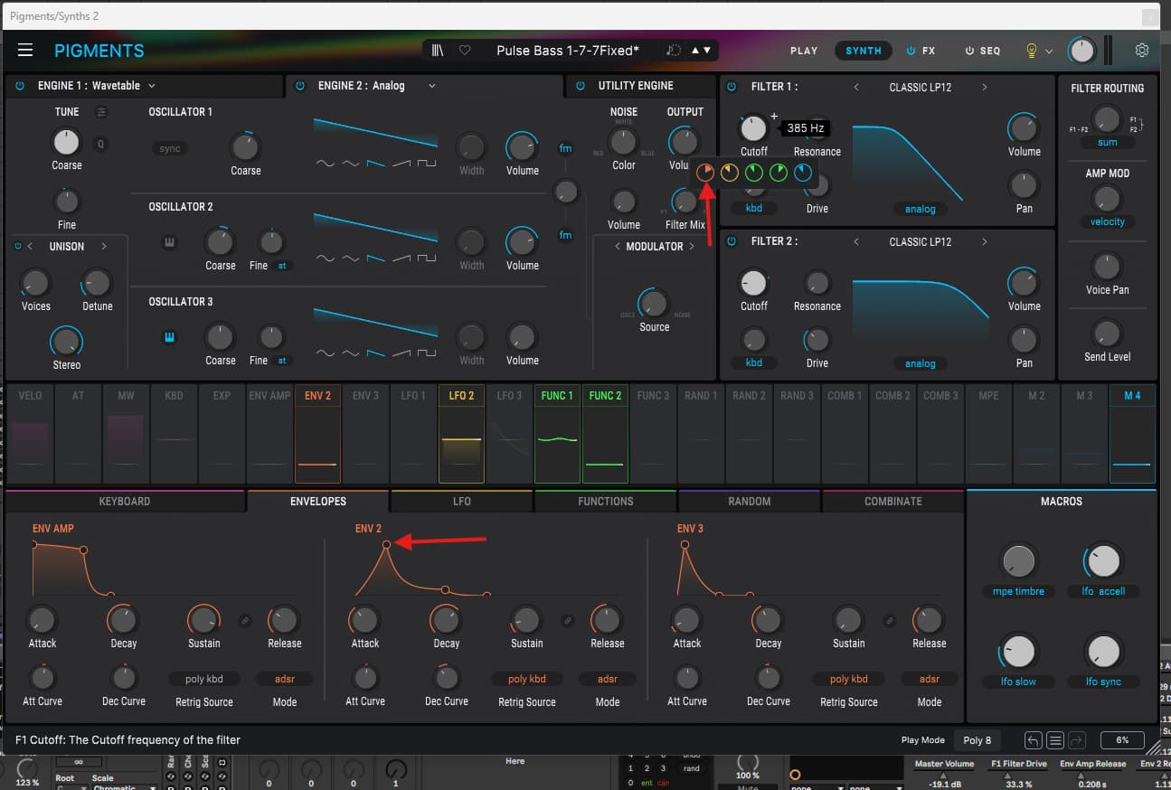Image resolution: width=1171 pixels, height=790 pixels.
Task: Toggle Oscillator 2 keyboard tracking icon
Action: click(169, 242)
